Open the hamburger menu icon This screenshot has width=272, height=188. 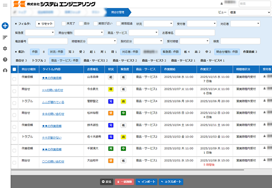tap(5, 5)
